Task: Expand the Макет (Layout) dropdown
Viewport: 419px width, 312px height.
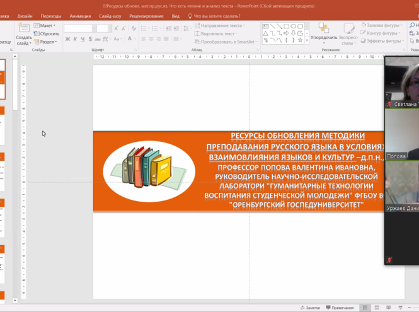Action: 45,26
